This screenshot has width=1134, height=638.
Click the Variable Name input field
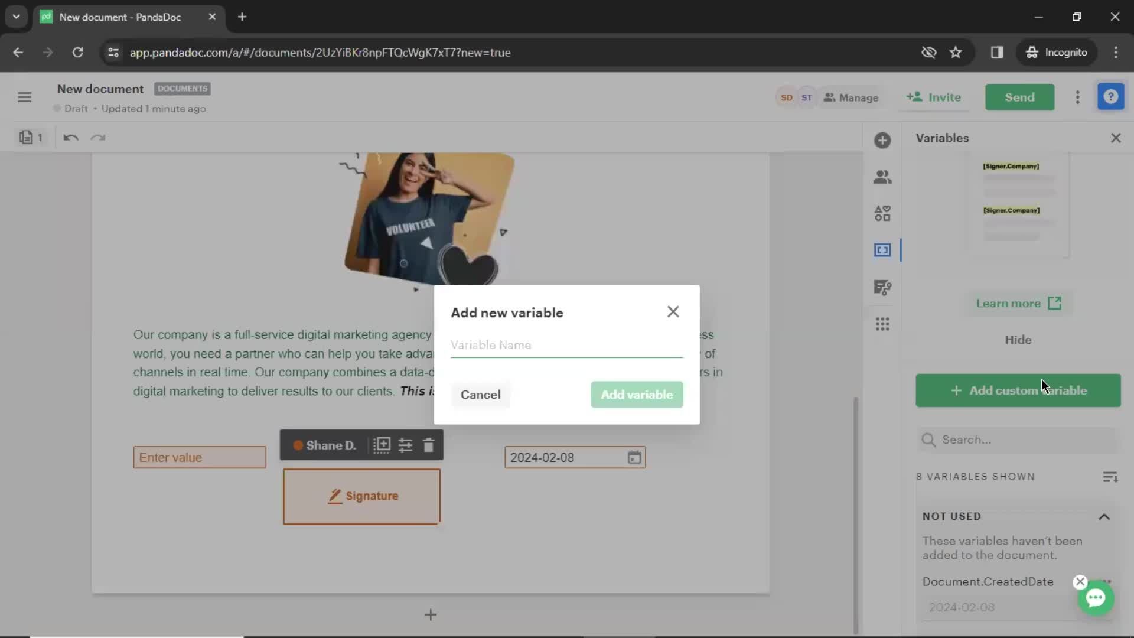tap(566, 345)
